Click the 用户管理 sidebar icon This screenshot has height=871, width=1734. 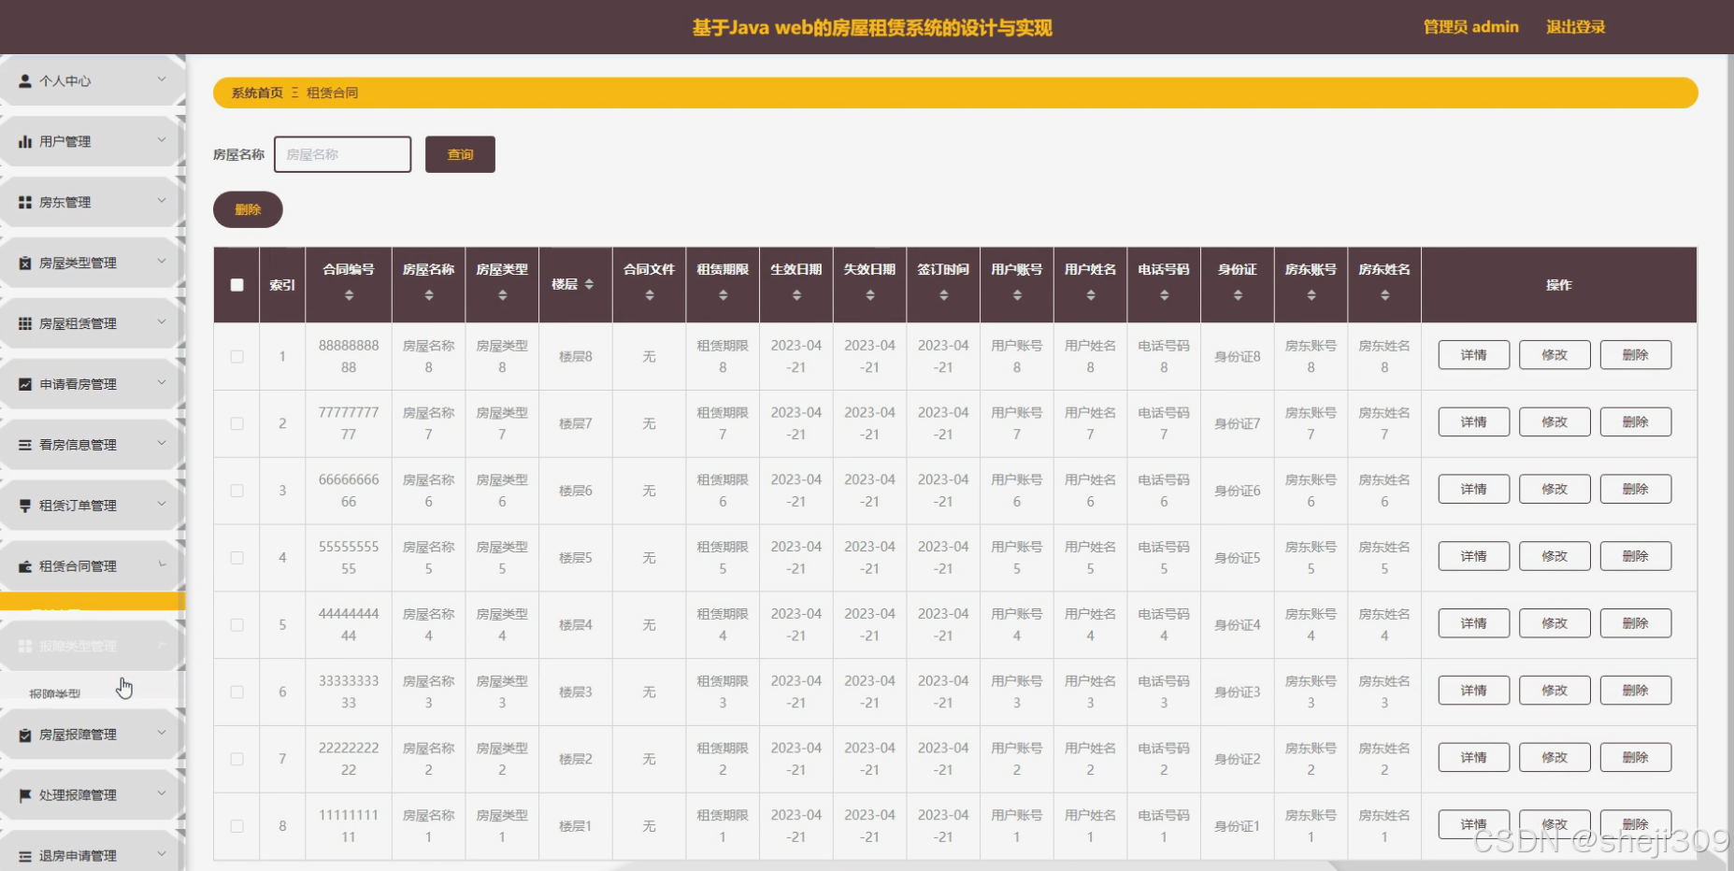[23, 141]
